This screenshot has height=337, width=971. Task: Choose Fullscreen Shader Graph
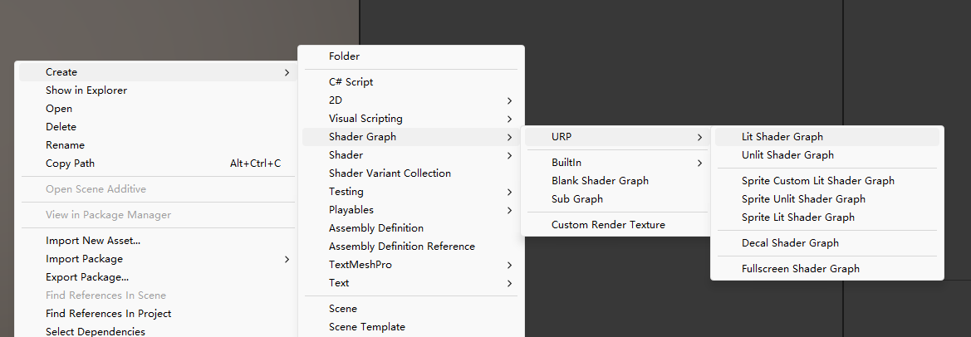[x=800, y=269]
